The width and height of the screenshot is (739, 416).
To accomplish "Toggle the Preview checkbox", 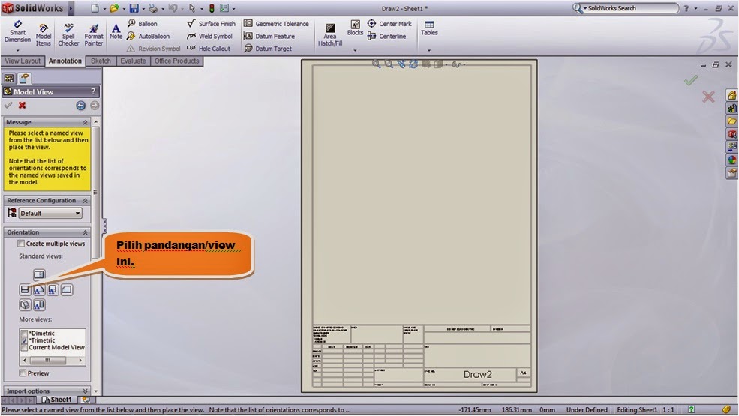I will (x=23, y=373).
